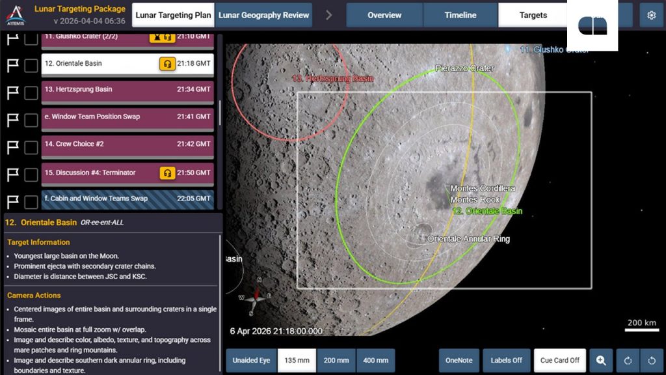Click the red 13. Hertzsprung Basin map label

(x=332, y=79)
